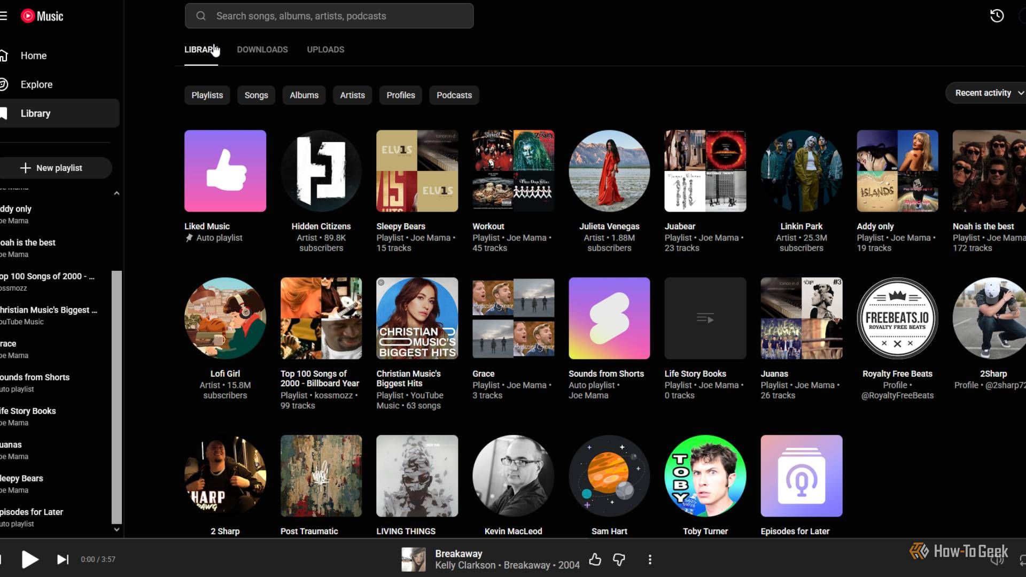Click the Home icon in the sidebar
The image size is (1026, 577).
coord(4,56)
